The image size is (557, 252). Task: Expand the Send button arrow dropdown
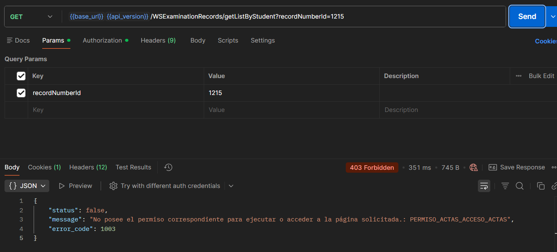552,17
